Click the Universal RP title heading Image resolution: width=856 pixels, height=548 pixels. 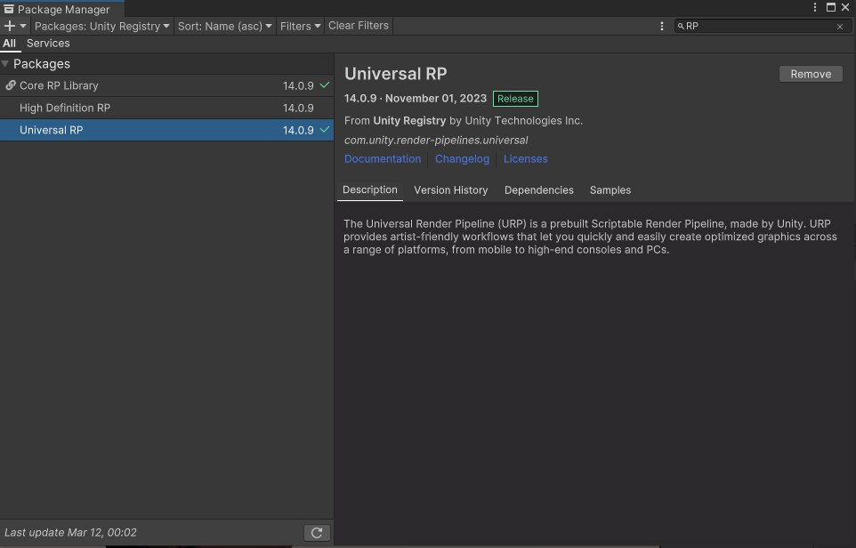pos(395,74)
